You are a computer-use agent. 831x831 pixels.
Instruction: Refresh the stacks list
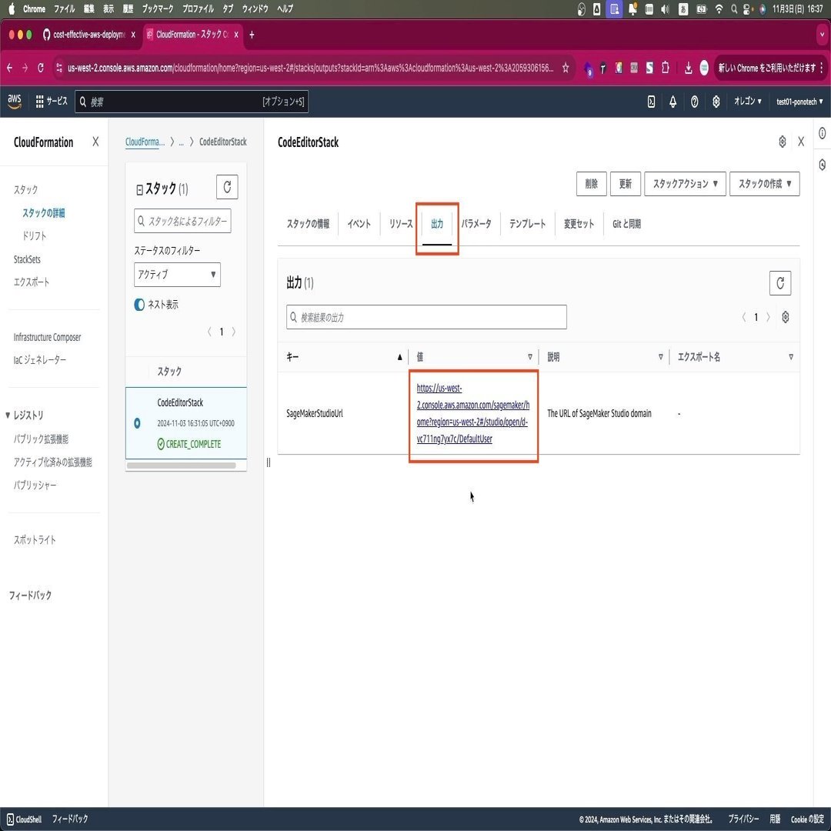point(227,186)
